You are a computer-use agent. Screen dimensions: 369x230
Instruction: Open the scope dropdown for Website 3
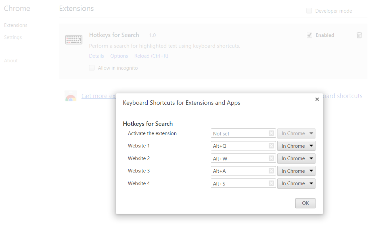[x=296, y=171]
